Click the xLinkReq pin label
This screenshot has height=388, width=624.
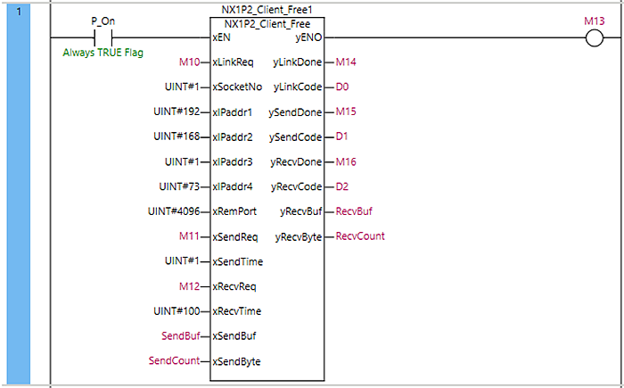pos(234,62)
